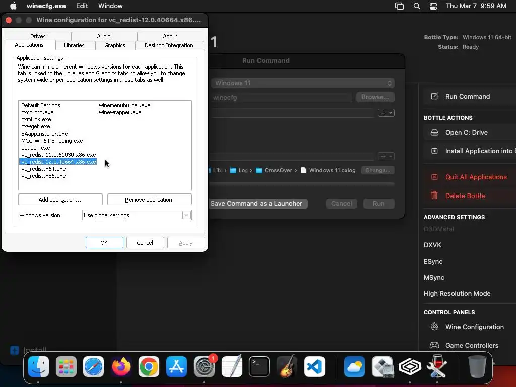
Task: Click OK in the Wine configuration dialog
Action: (104, 243)
